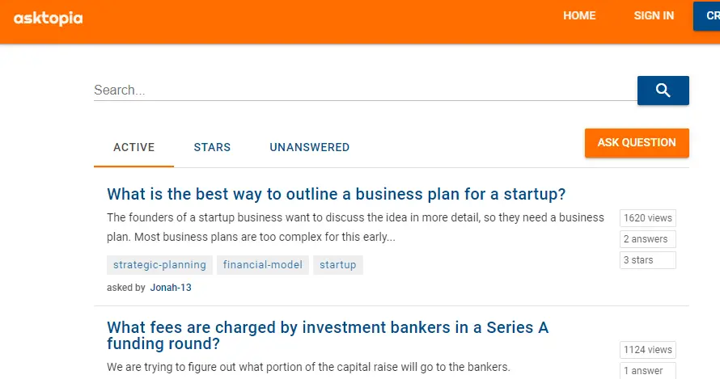Click the 3 stars badge

(x=647, y=260)
